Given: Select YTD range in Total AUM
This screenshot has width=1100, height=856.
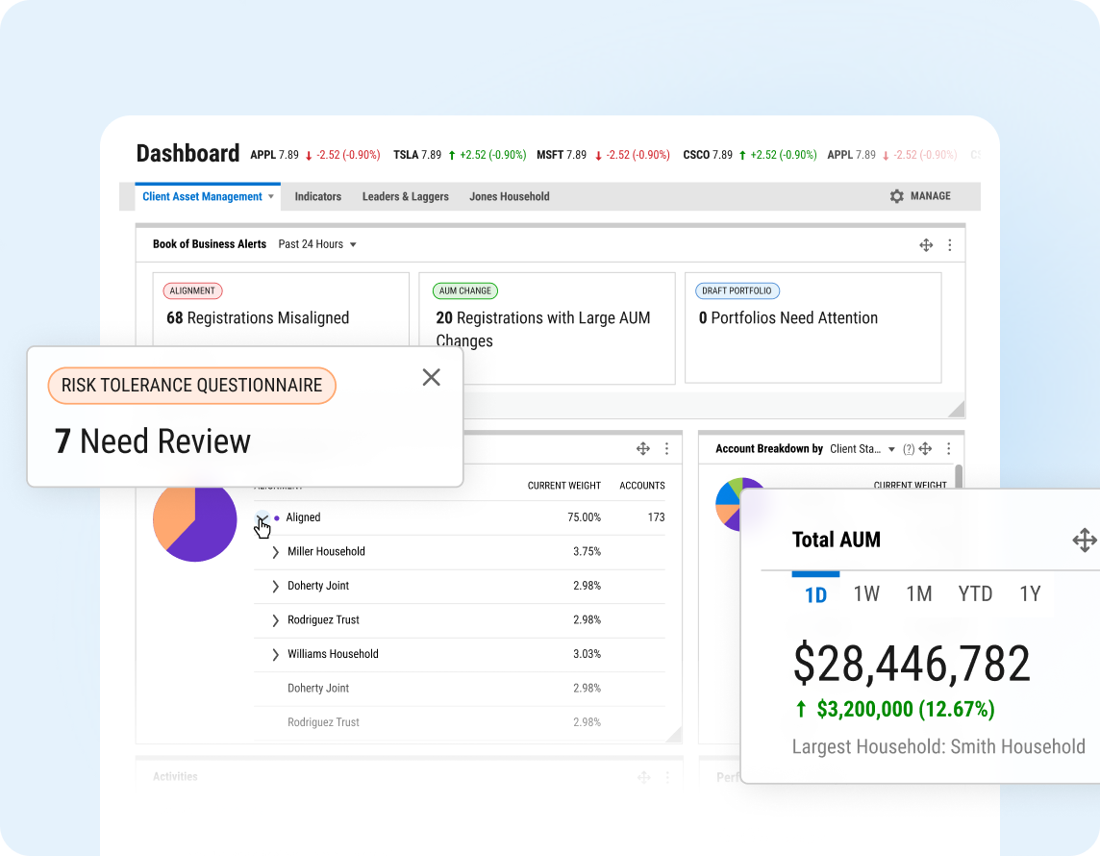Looking at the screenshot, I should (975, 594).
